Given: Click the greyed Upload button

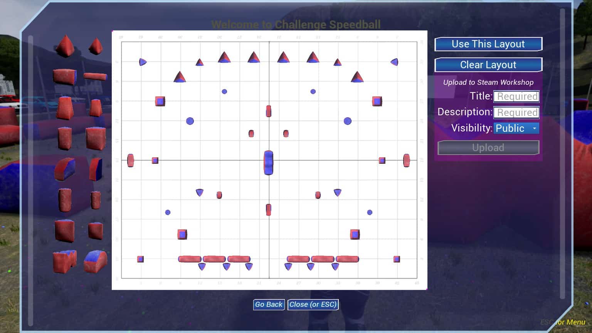Looking at the screenshot, I should click(x=488, y=148).
